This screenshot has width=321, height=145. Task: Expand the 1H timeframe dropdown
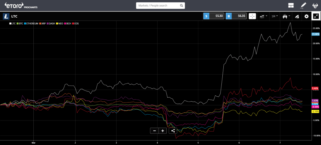click(x=274, y=16)
